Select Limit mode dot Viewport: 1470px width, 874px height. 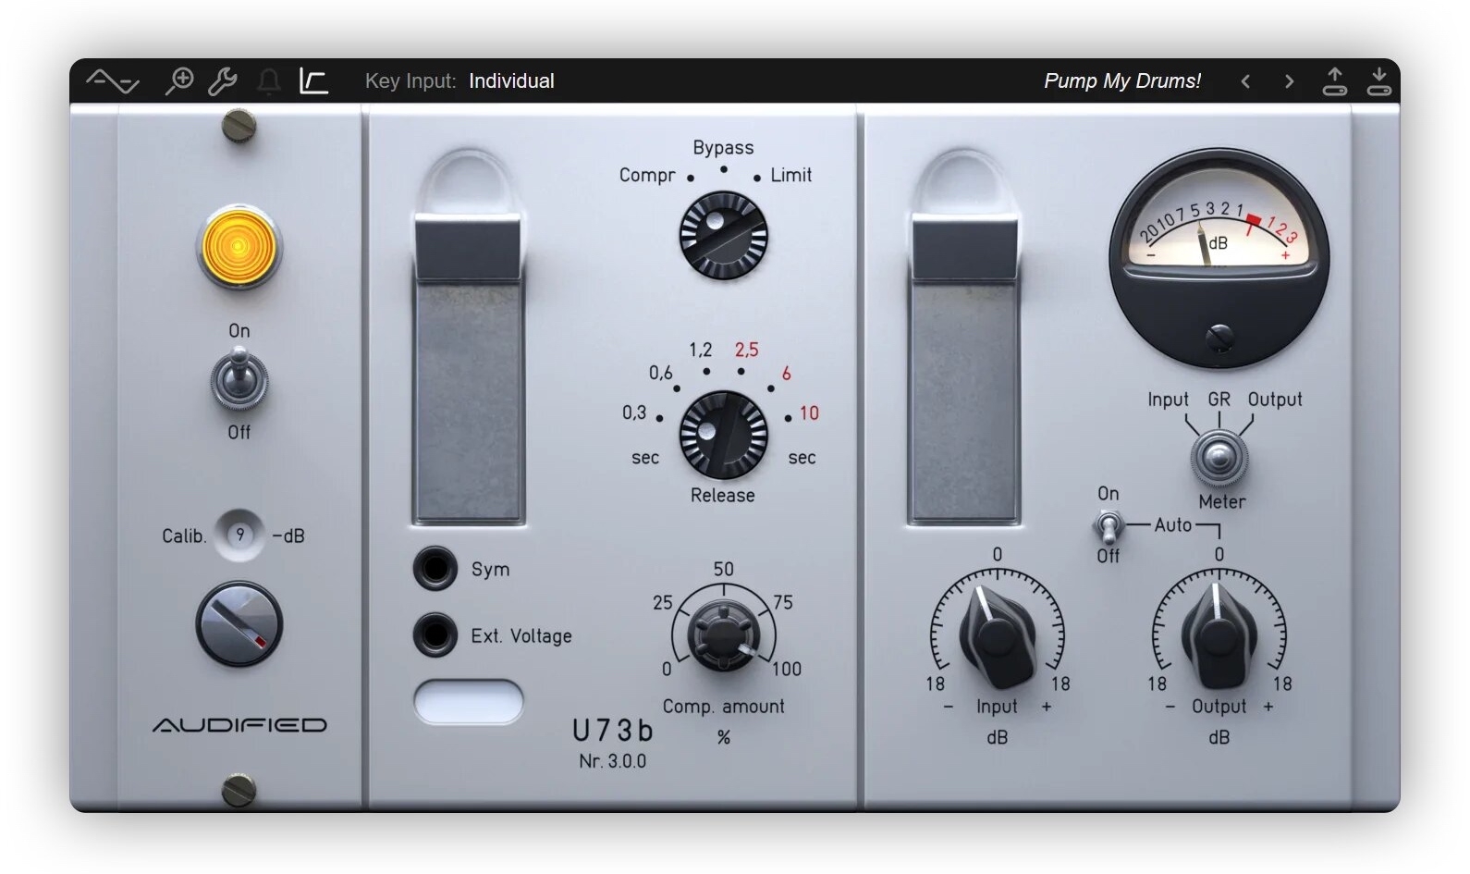pyautogui.click(x=756, y=178)
